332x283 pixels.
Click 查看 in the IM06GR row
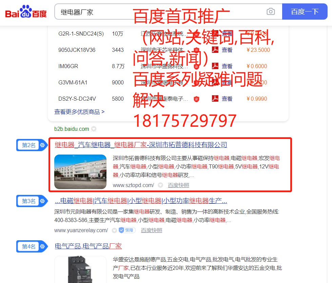[227, 66]
